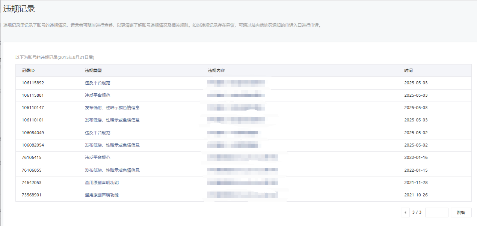Select record ID 106115892 cell
The height and width of the screenshot is (226, 477).
pyautogui.click(x=33, y=83)
